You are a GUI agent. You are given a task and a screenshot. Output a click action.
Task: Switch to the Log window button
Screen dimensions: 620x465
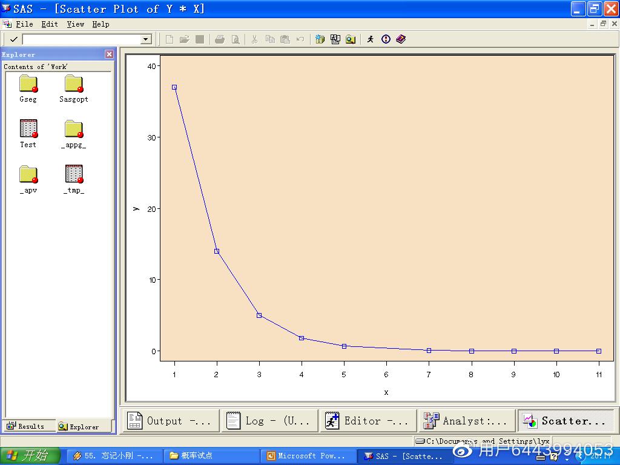click(x=269, y=421)
